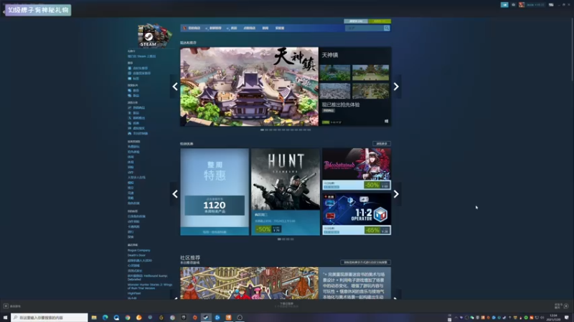Open Monster Hunter Stories 2 trial link
Screen dimensions: 574x322
pyautogui.click(x=150, y=286)
